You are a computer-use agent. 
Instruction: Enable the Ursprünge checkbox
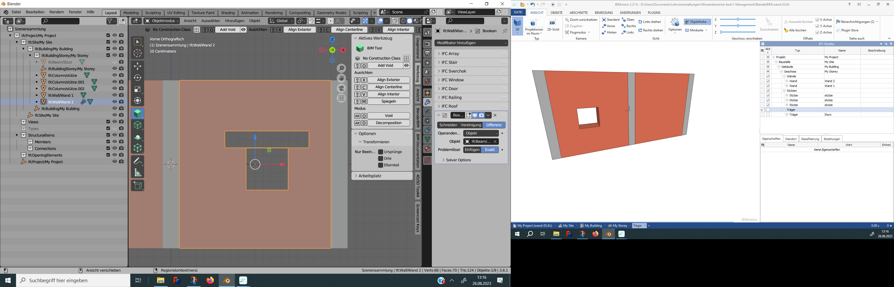(x=381, y=152)
